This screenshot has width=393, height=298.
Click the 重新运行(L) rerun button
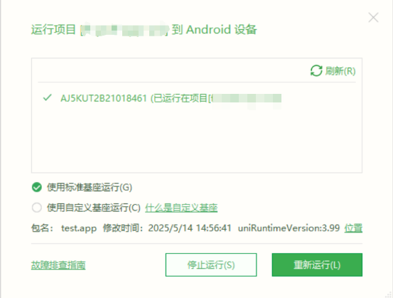(x=317, y=265)
